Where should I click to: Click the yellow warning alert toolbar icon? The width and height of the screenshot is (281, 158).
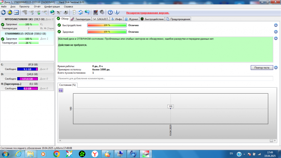pos(10,12)
